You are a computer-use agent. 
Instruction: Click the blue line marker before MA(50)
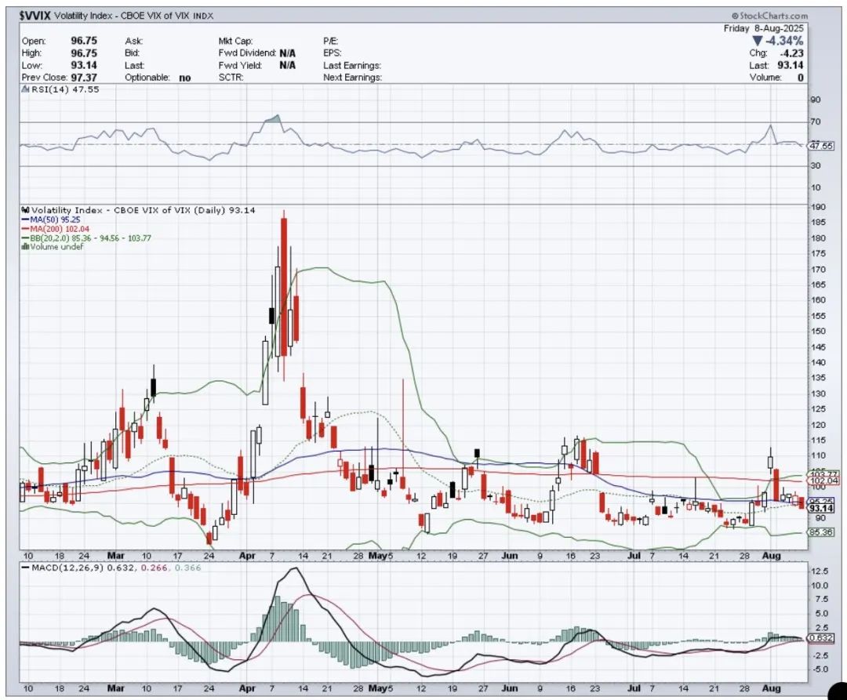[x=25, y=219]
